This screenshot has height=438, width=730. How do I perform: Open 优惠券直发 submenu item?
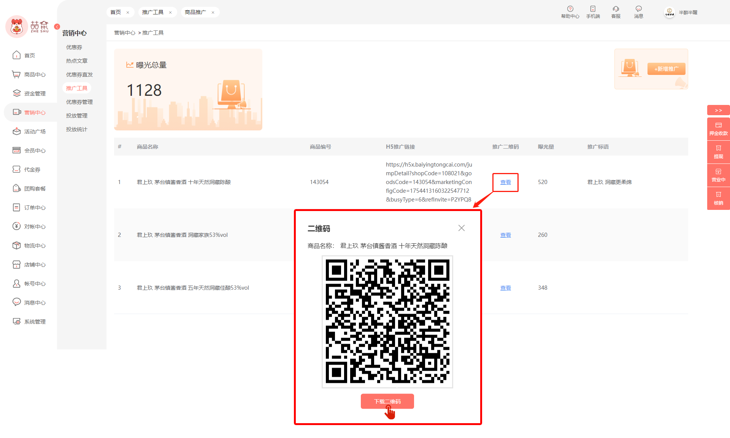point(79,75)
